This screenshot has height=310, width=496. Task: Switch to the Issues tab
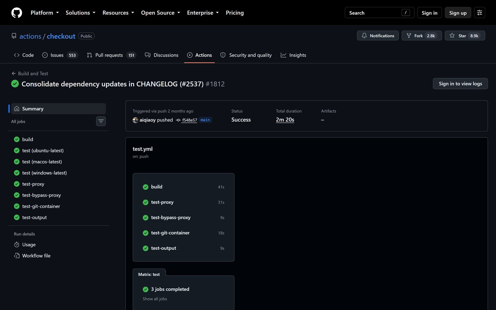(60, 55)
